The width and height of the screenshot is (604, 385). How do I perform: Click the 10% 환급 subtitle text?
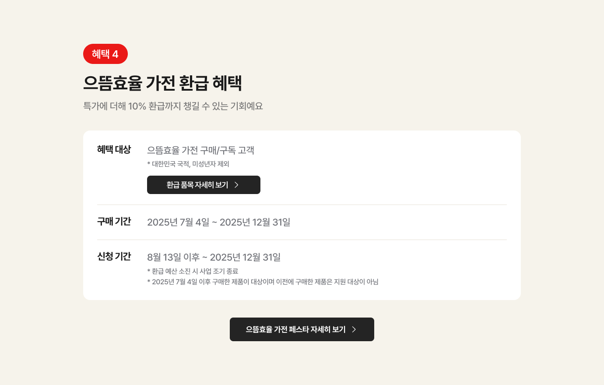[x=173, y=106]
